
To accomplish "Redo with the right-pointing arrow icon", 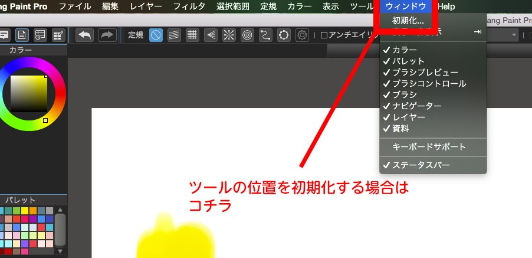I will [107, 35].
